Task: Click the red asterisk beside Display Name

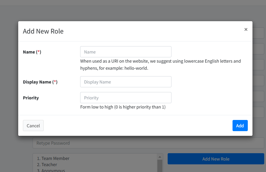Action: point(55,82)
